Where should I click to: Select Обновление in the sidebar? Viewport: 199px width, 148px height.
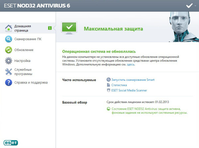click(x=24, y=50)
